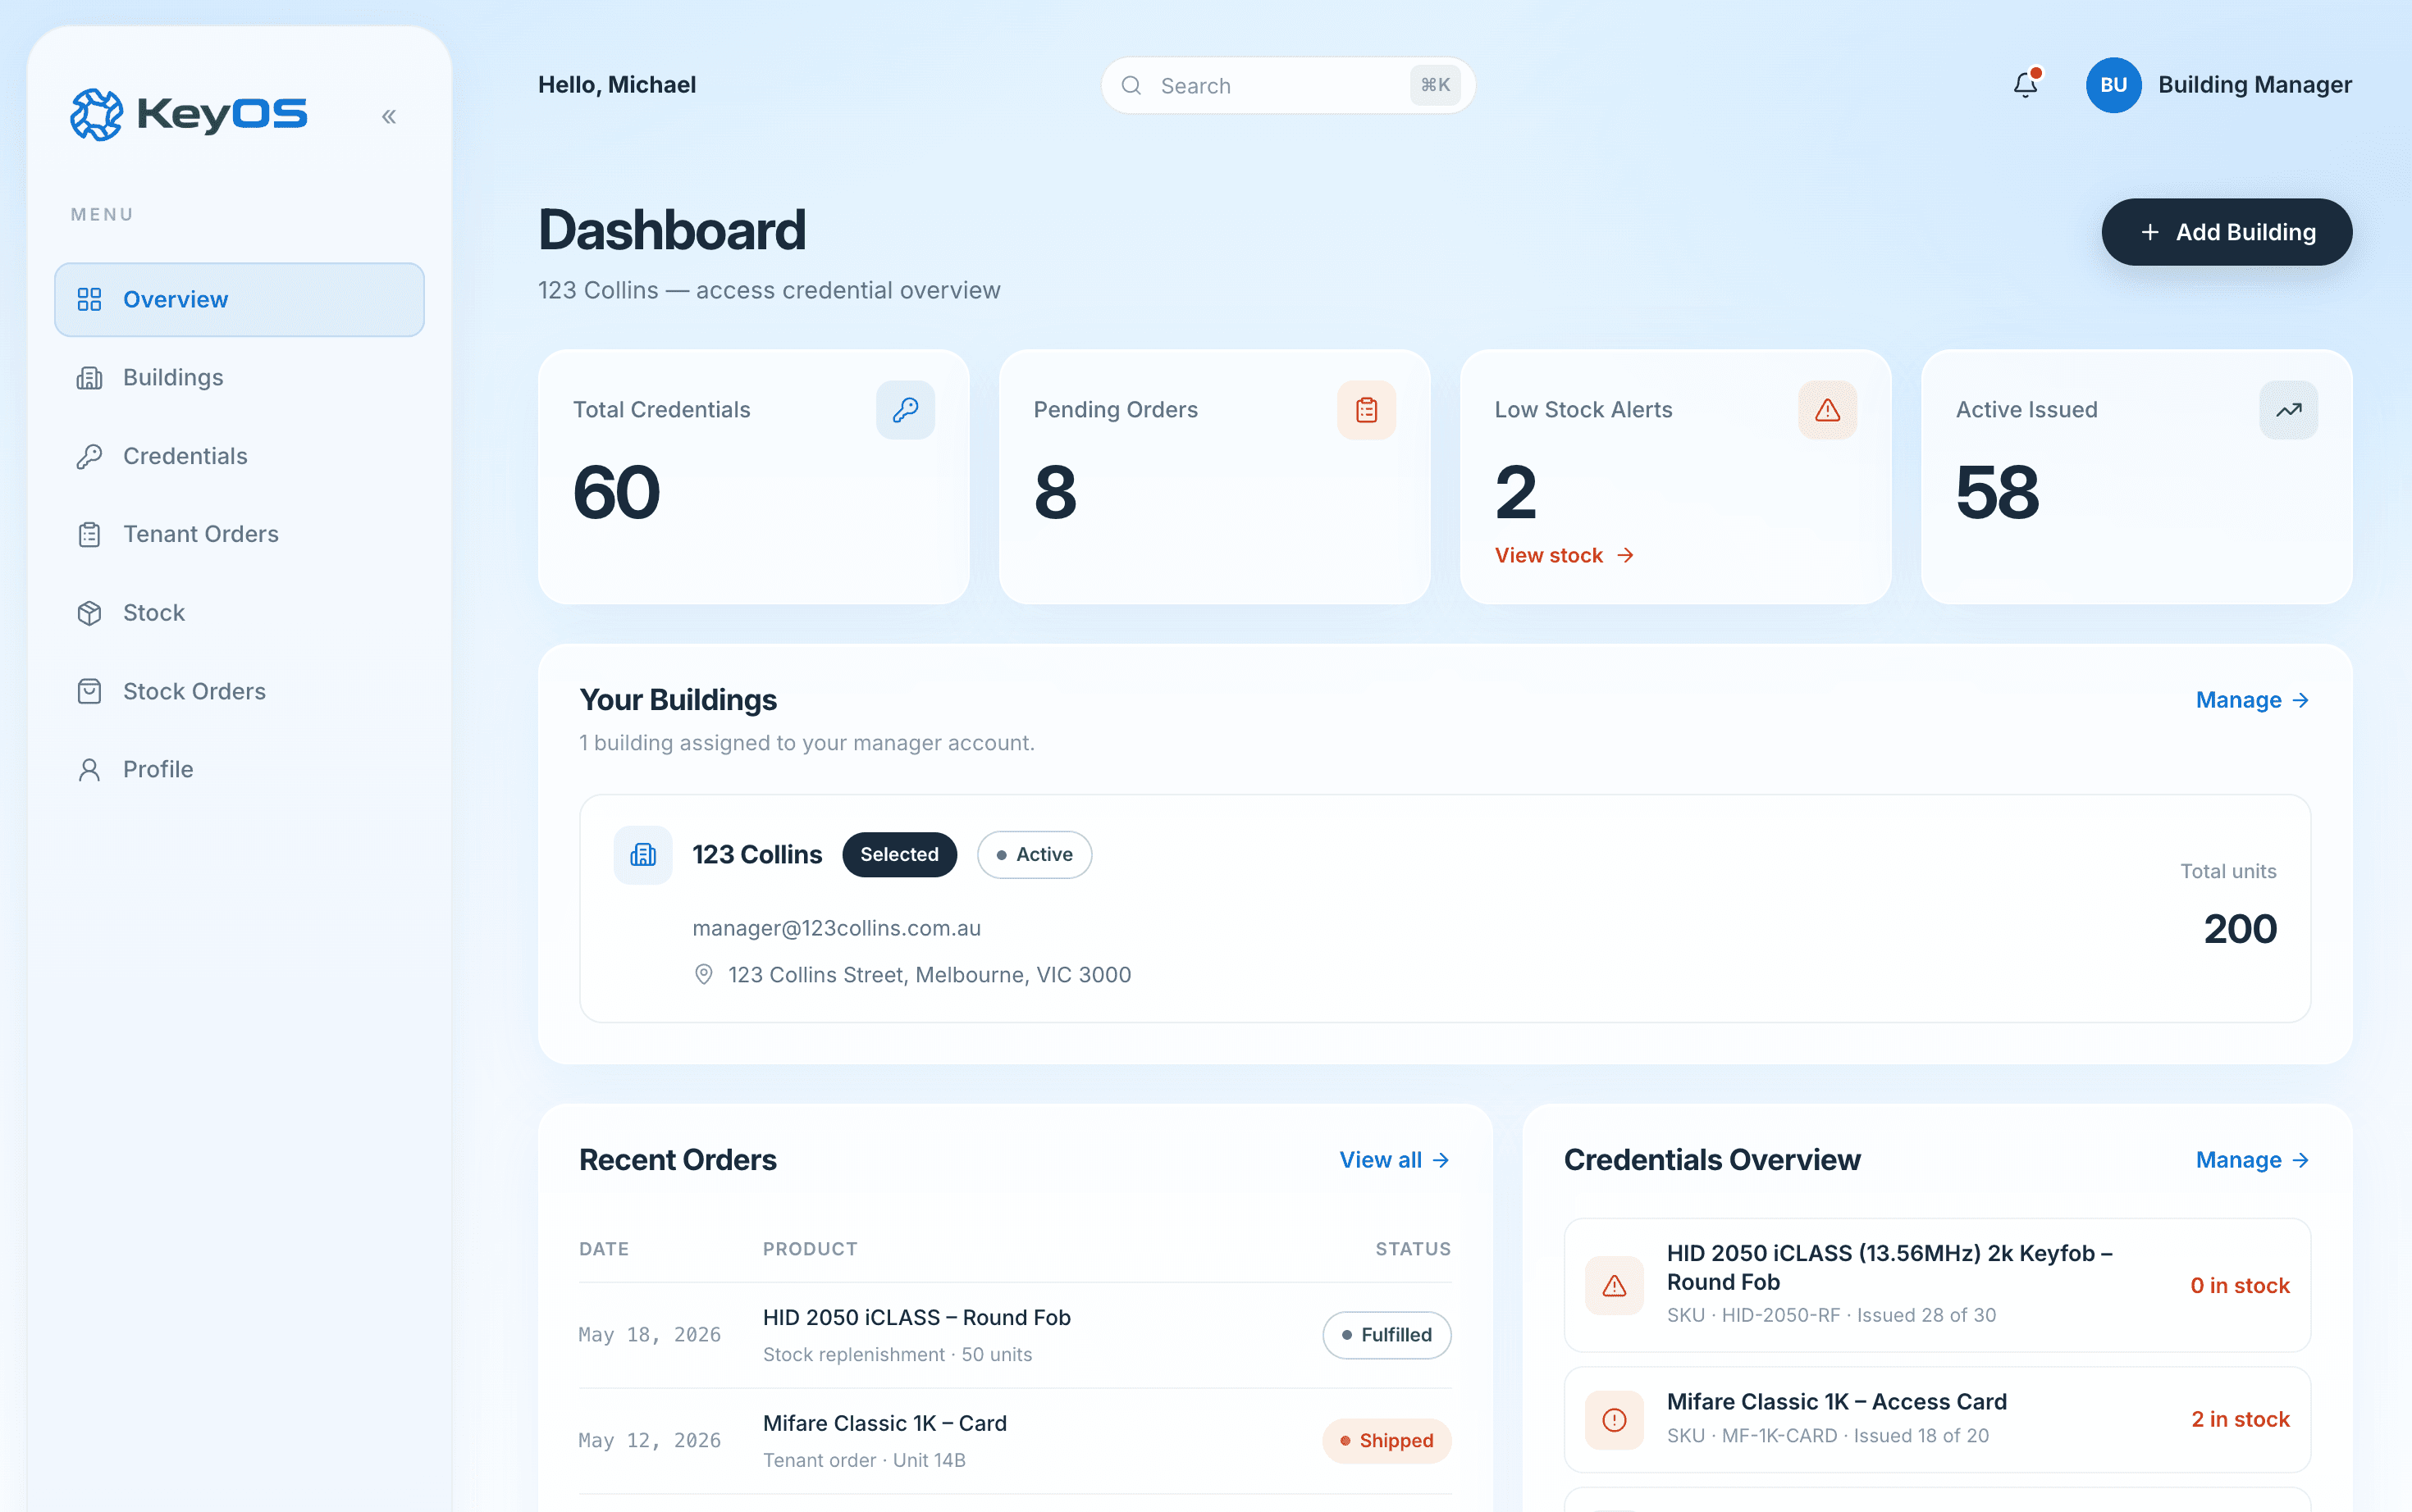Click the PRODUCT column header
The height and width of the screenshot is (1512, 2412).
[x=811, y=1249]
